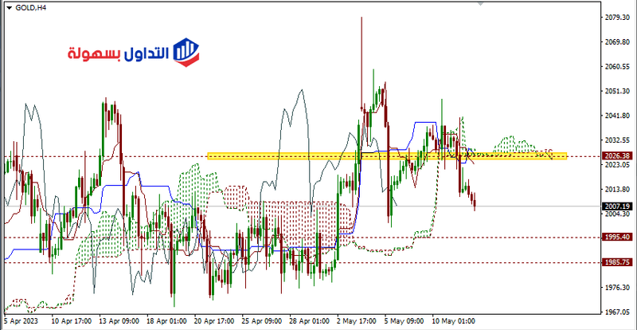The height and width of the screenshot is (330, 637).
Task: Select the 1995.40 support level price tag
Action: coord(617,237)
